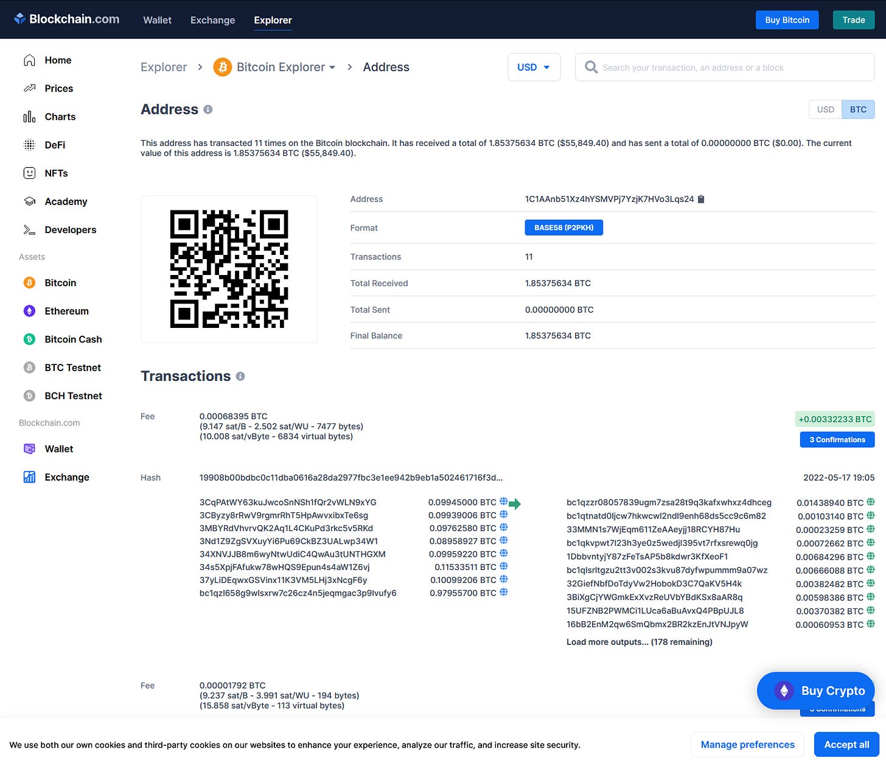Open the USD currency dropdown
The height and width of the screenshot is (769, 886).
534,67
